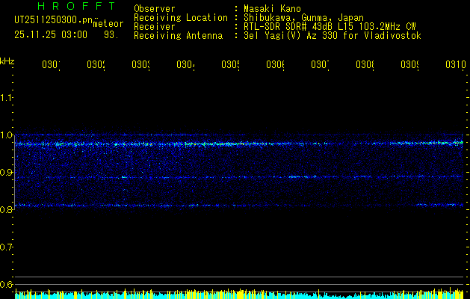Click the value '93.' beside the date

(x=111, y=35)
